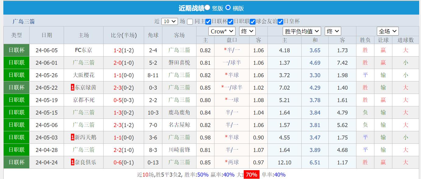
Task: Open the 近10场 match count dropdown
Action: (170, 22)
